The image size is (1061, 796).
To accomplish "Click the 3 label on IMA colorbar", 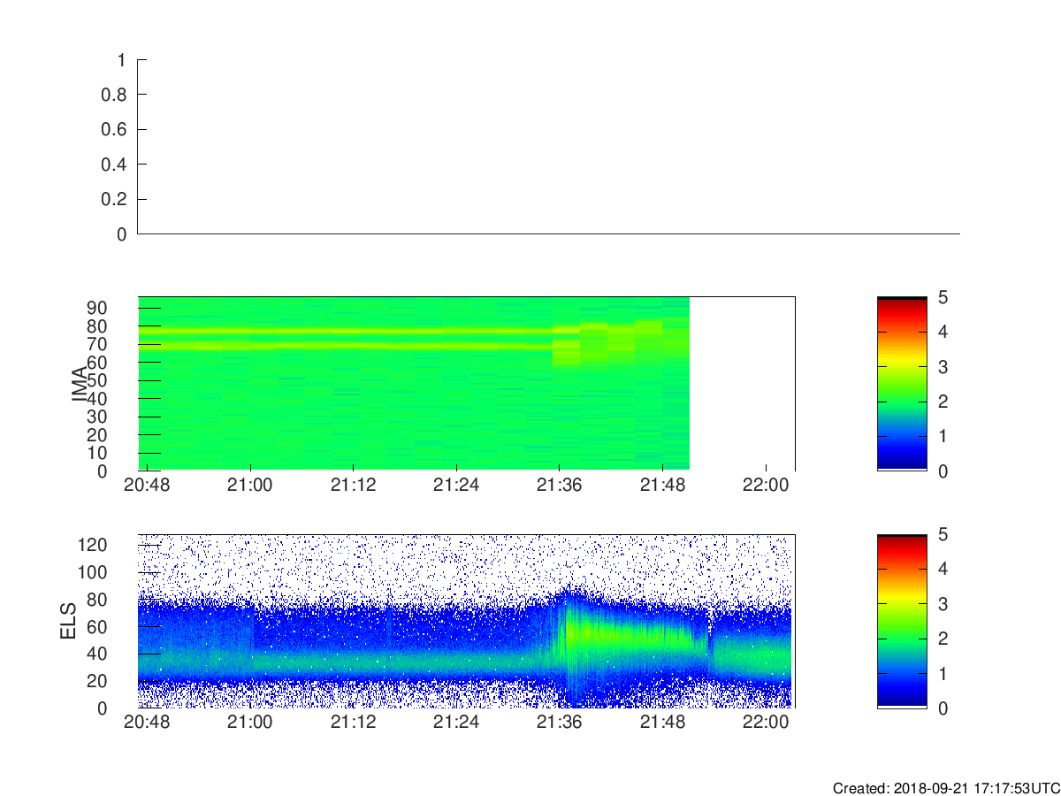I will pyautogui.click(x=943, y=366).
